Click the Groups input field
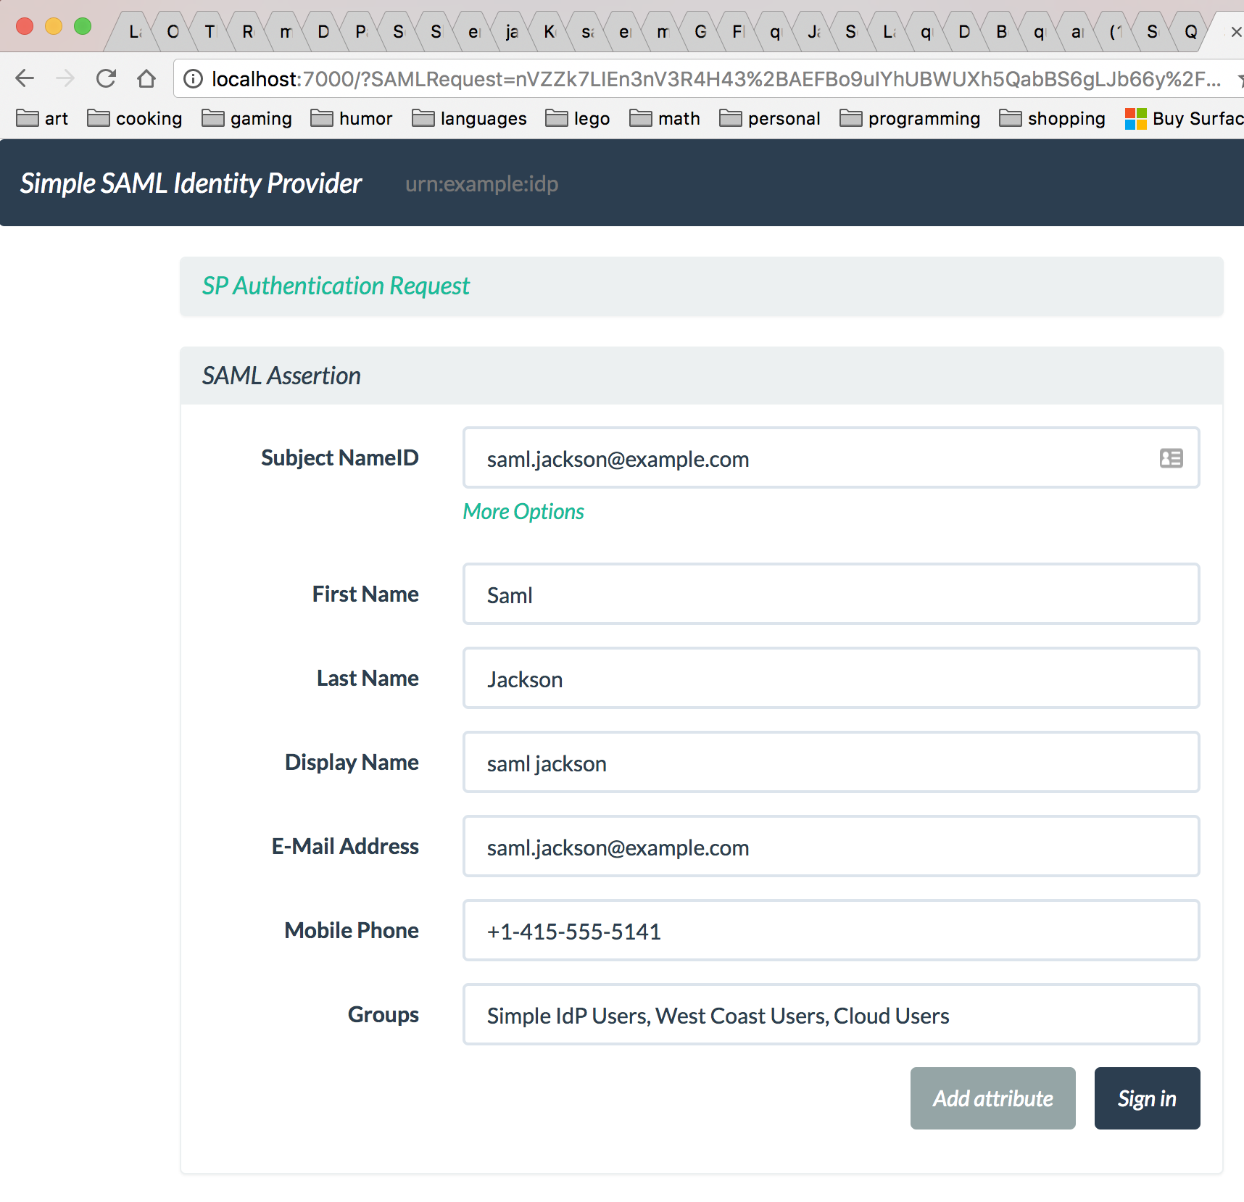This screenshot has height=1202, width=1244. [832, 1014]
